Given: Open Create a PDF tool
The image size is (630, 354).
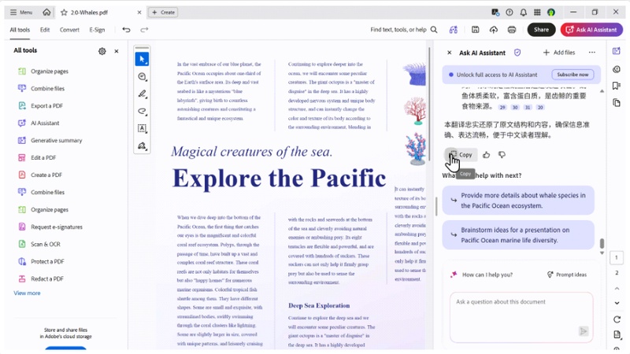Looking at the screenshot, I should click(40, 175).
